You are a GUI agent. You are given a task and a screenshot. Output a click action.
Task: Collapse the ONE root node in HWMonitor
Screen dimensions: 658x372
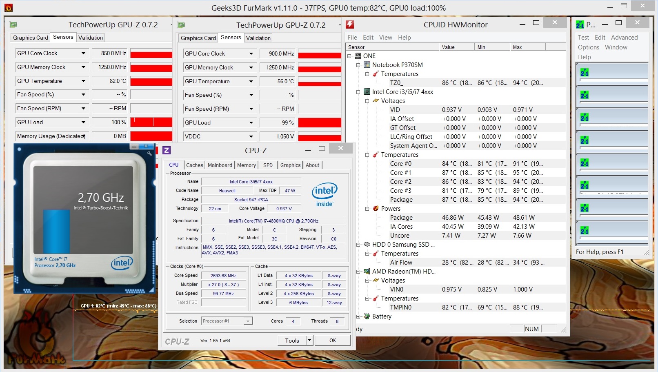pos(349,56)
